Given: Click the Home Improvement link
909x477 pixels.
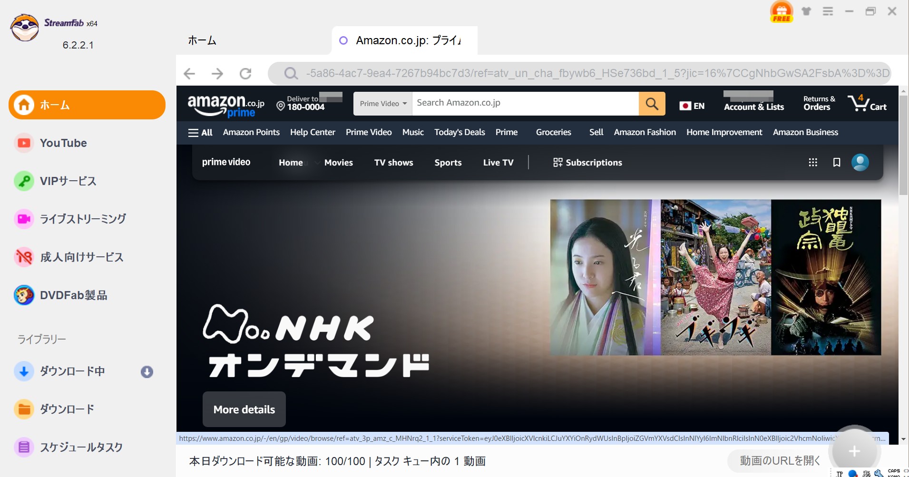Looking at the screenshot, I should pos(724,133).
